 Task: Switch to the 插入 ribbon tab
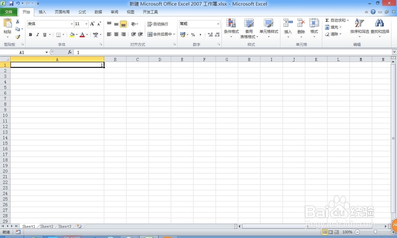pos(42,12)
